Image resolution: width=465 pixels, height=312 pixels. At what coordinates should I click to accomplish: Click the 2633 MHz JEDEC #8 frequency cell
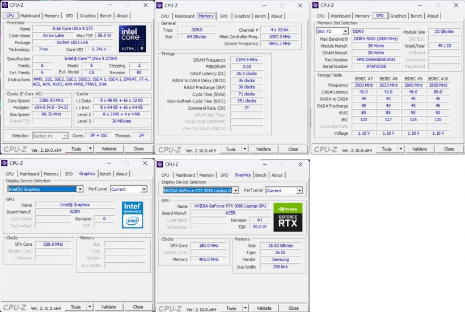[388, 86]
